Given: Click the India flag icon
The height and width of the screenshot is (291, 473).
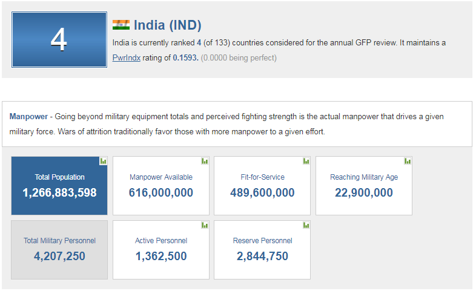Looking at the screenshot, I should point(121,25).
